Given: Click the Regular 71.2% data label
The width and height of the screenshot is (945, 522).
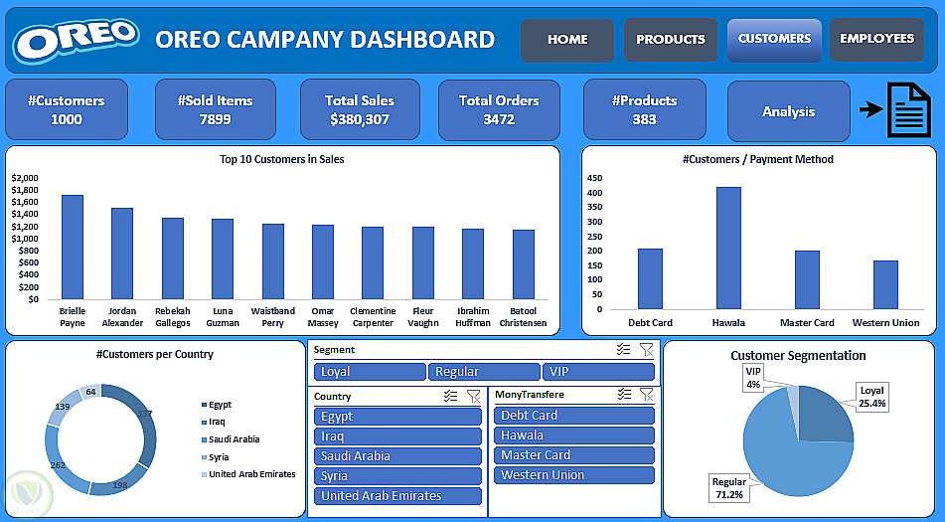Looking at the screenshot, I should pos(728,488).
